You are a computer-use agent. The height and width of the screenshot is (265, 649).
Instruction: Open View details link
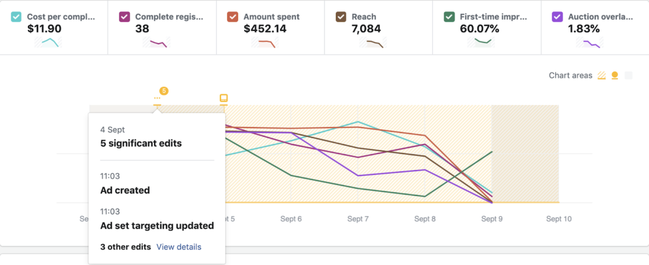[179, 247]
